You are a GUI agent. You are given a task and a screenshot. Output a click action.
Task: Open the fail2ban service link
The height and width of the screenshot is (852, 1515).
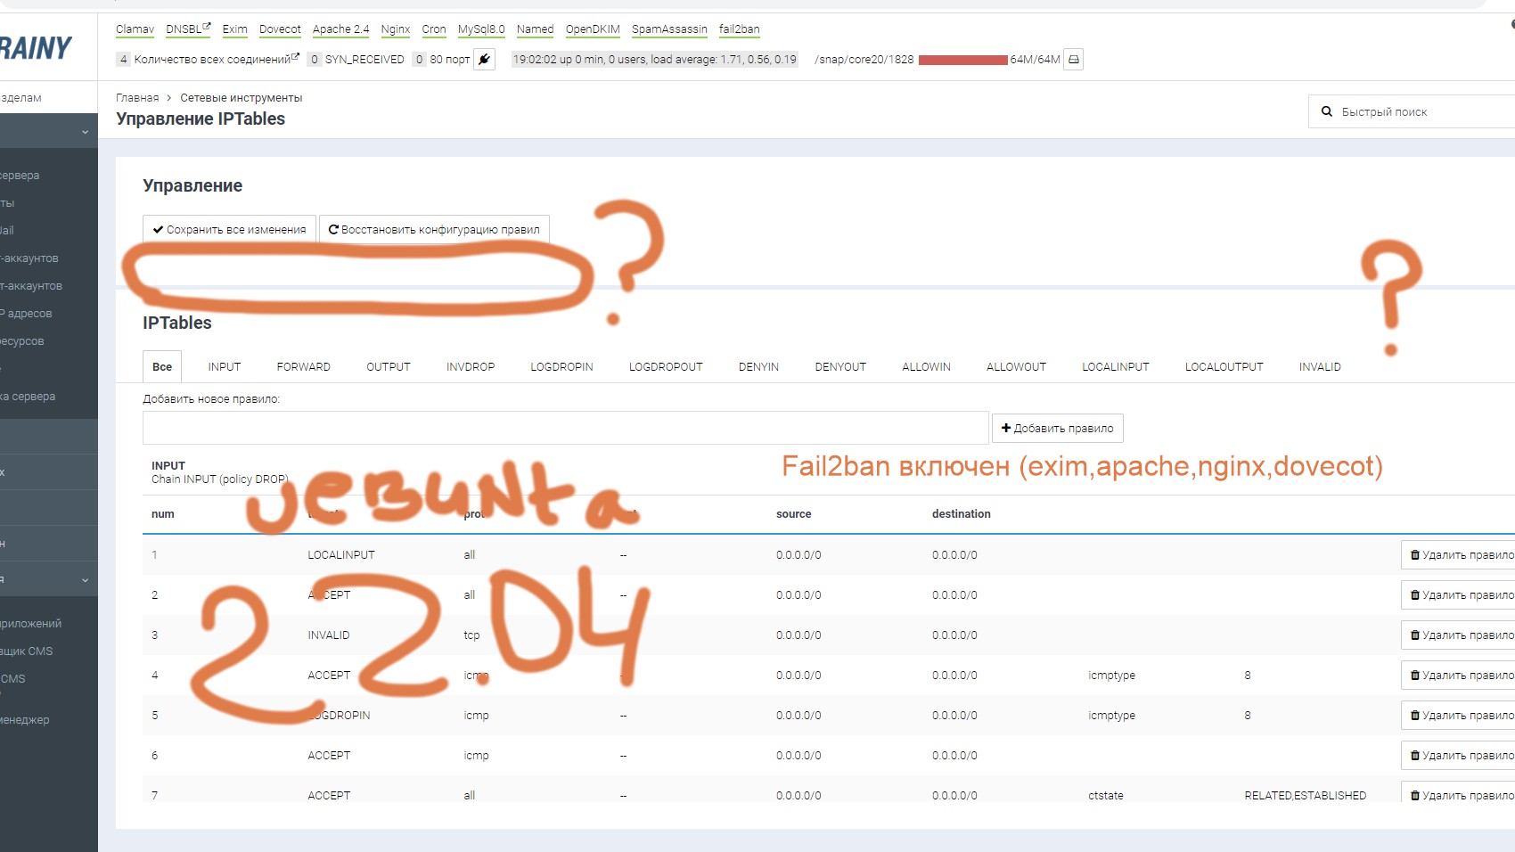coord(739,29)
